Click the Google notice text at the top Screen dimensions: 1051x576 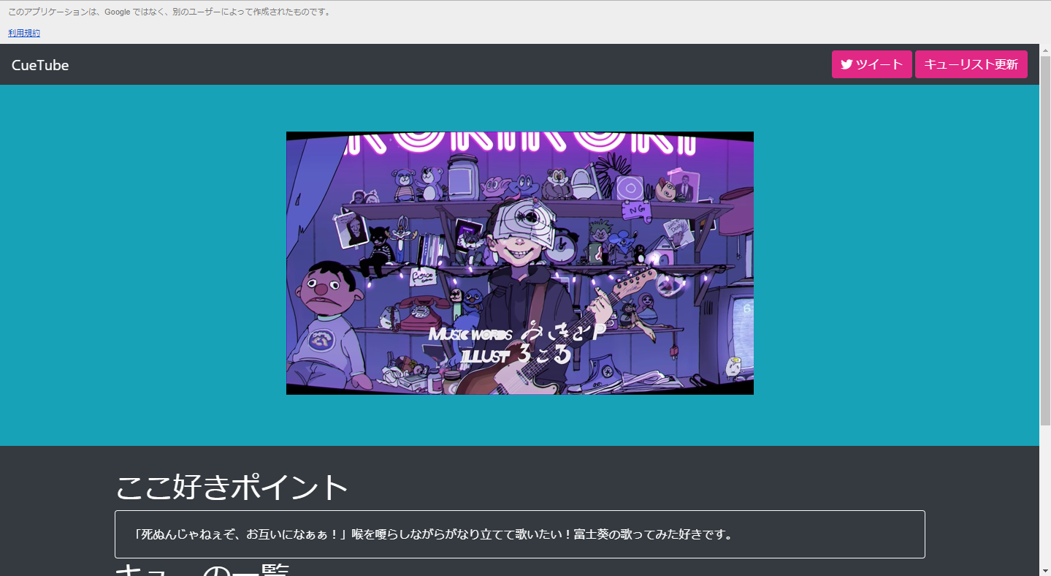tap(169, 12)
